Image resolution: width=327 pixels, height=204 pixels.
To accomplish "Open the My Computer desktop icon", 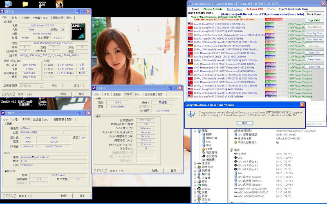I will click(8, 4).
